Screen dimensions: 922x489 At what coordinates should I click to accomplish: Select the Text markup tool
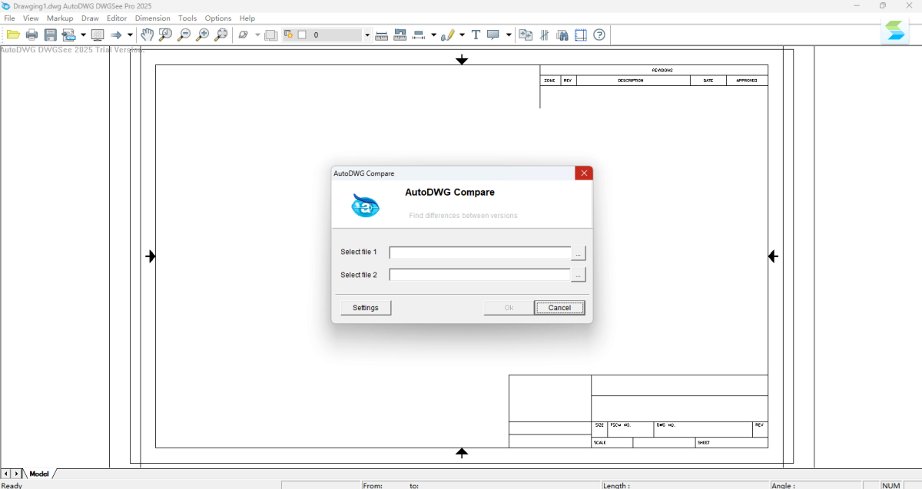pos(476,35)
